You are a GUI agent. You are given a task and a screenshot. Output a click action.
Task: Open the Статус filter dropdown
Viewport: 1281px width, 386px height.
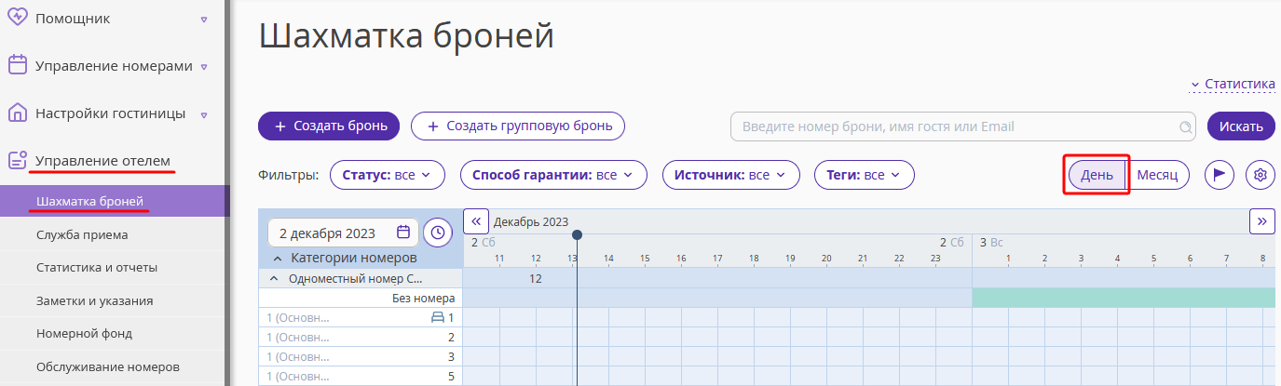pos(388,174)
